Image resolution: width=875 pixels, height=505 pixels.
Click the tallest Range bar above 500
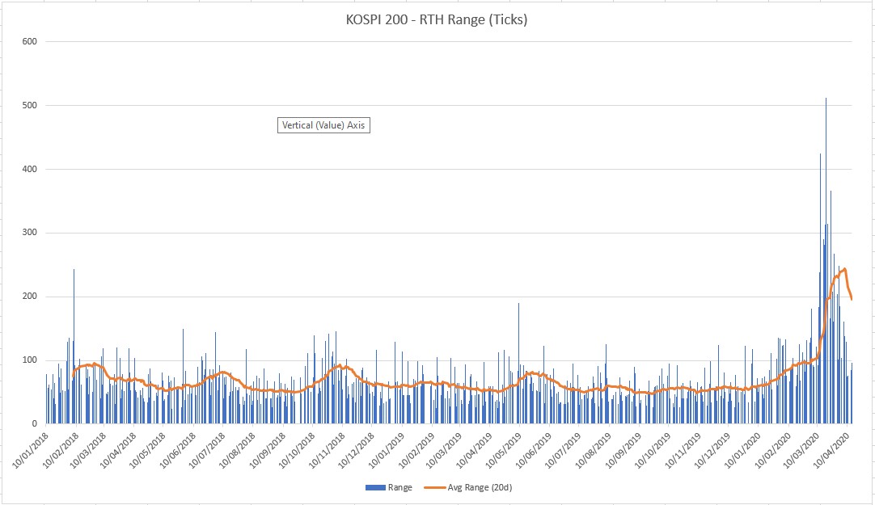pyautogui.click(x=826, y=260)
